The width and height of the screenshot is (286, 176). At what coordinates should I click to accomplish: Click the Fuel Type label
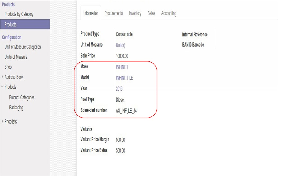(87, 99)
